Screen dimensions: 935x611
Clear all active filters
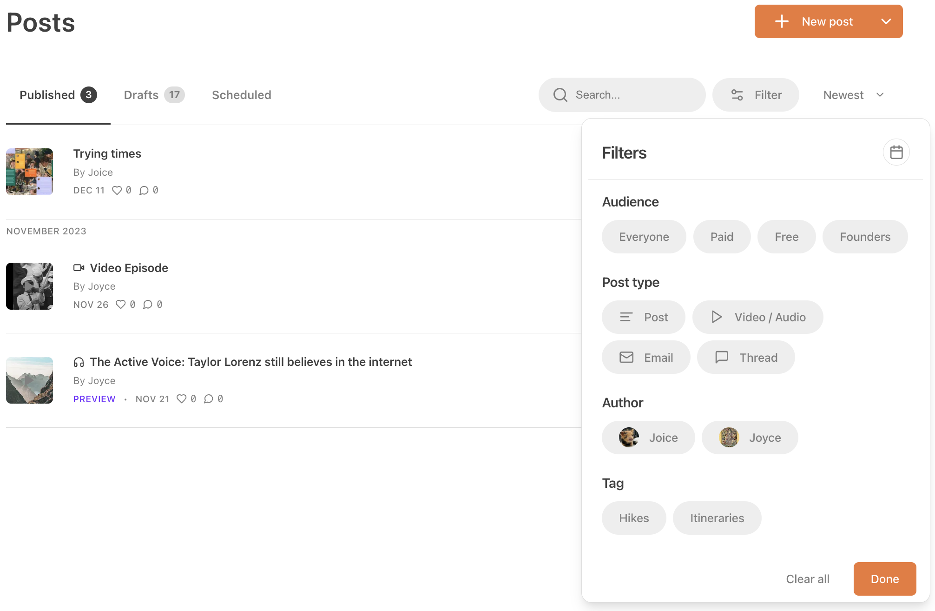click(807, 578)
